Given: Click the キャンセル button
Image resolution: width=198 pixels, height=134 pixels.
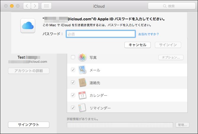Looking at the screenshot, I should coord(137,45).
